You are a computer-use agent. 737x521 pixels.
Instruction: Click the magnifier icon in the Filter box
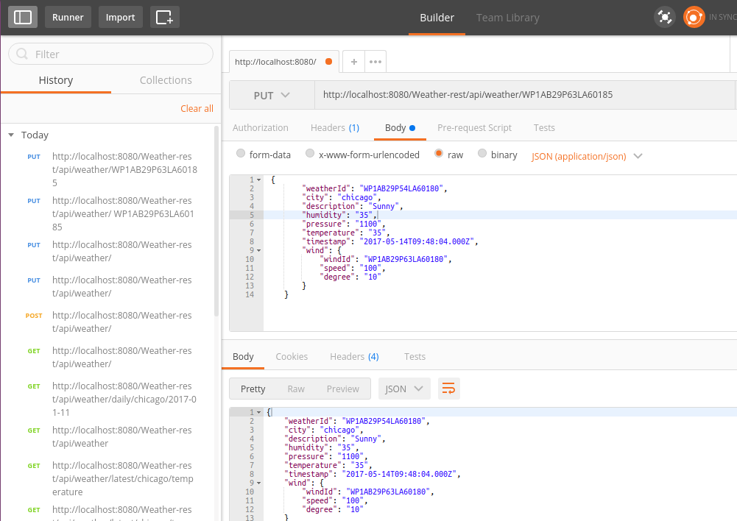pyautogui.click(x=24, y=54)
